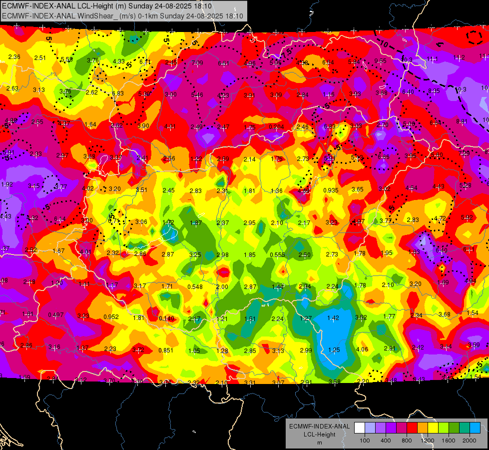Click the "m" unit label in the legend
This screenshot has height=450, width=489.
(319, 442)
